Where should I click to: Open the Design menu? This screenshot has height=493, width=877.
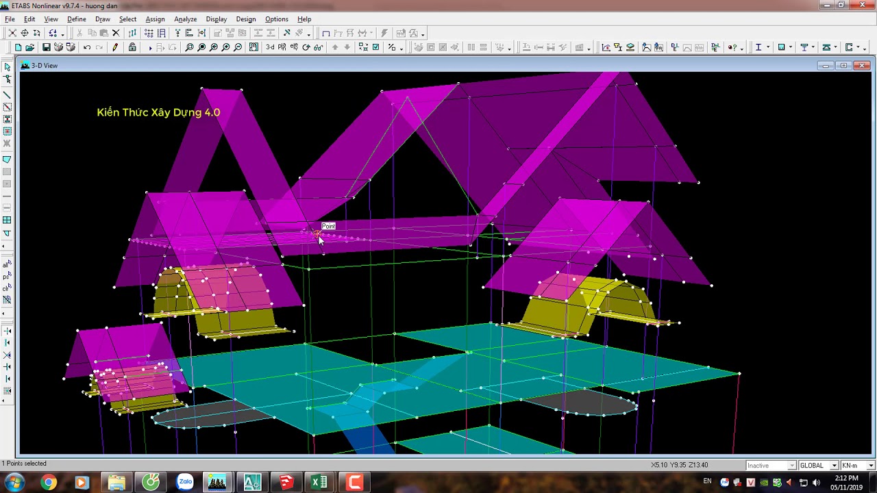click(x=245, y=19)
